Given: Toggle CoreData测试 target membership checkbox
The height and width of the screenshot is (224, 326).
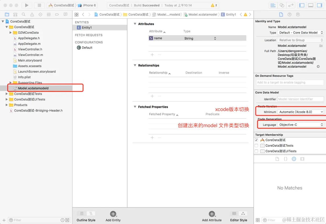Looking at the screenshot, I should coord(256,140).
